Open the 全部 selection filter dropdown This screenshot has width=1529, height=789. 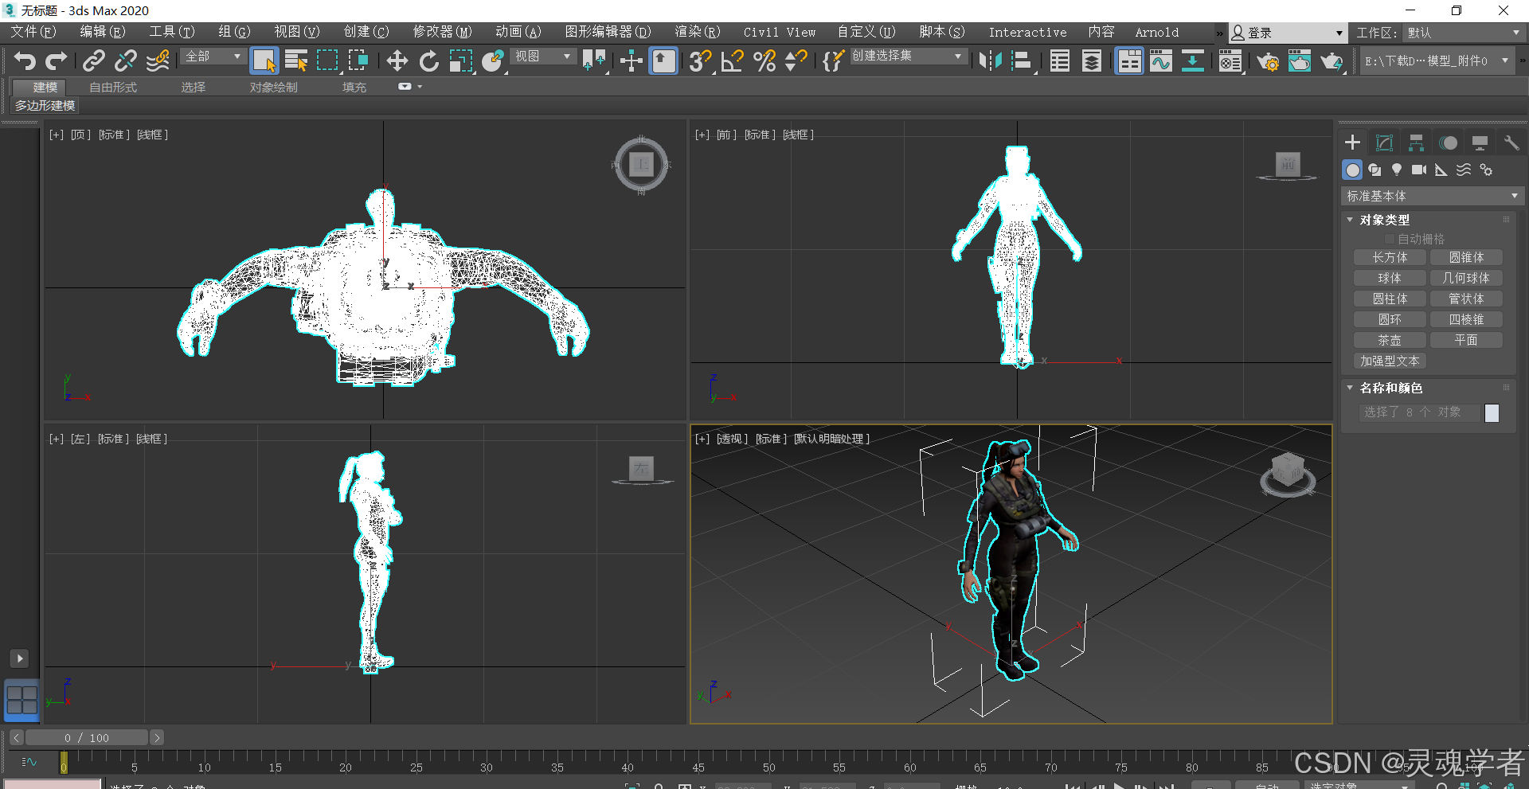(213, 57)
